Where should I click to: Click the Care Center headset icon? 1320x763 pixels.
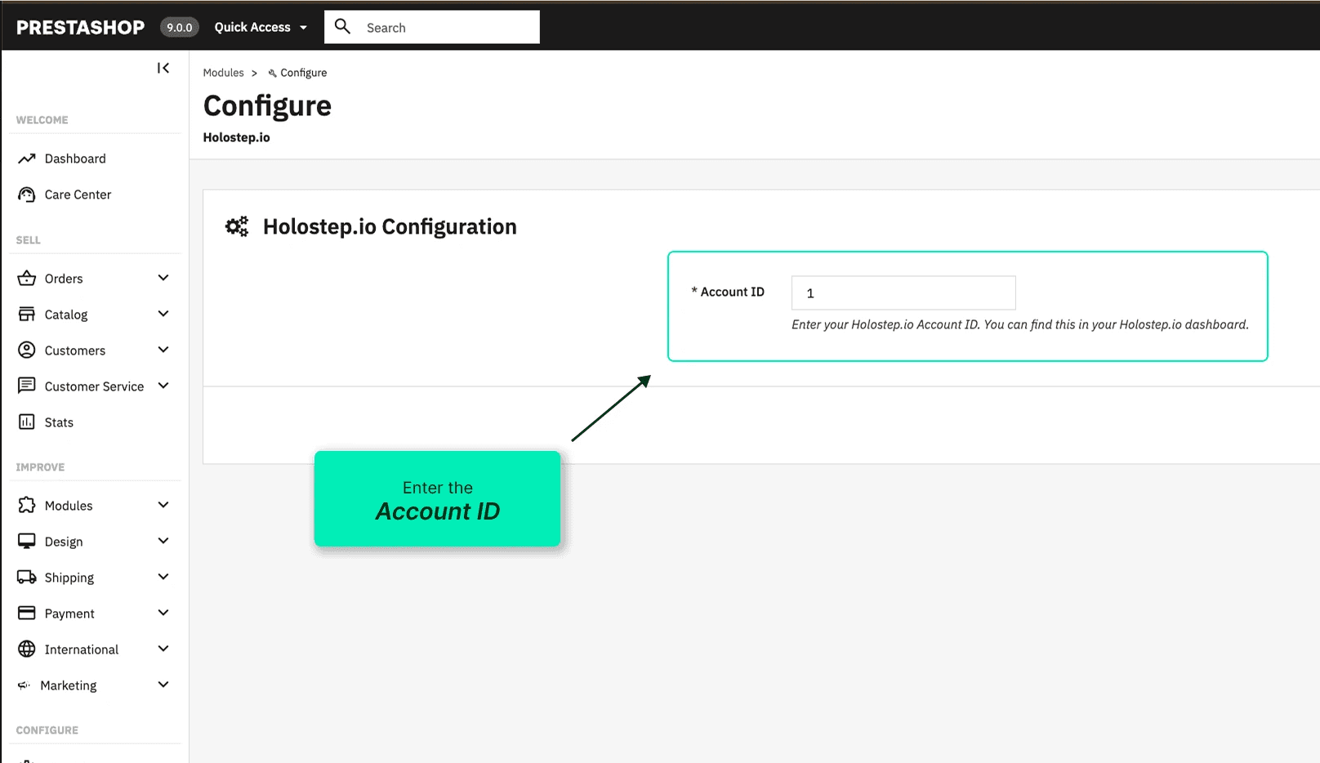pyautogui.click(x=27, y=194)
